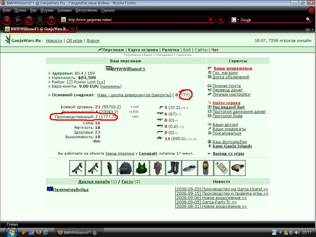Open the Об игре link
The width and height of the screenshot is (316, 237).
point(74,41)
